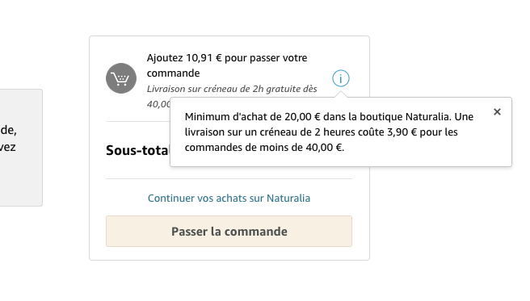Click the commandes de moins de 40,00 € line

click(x=264, y=148)
